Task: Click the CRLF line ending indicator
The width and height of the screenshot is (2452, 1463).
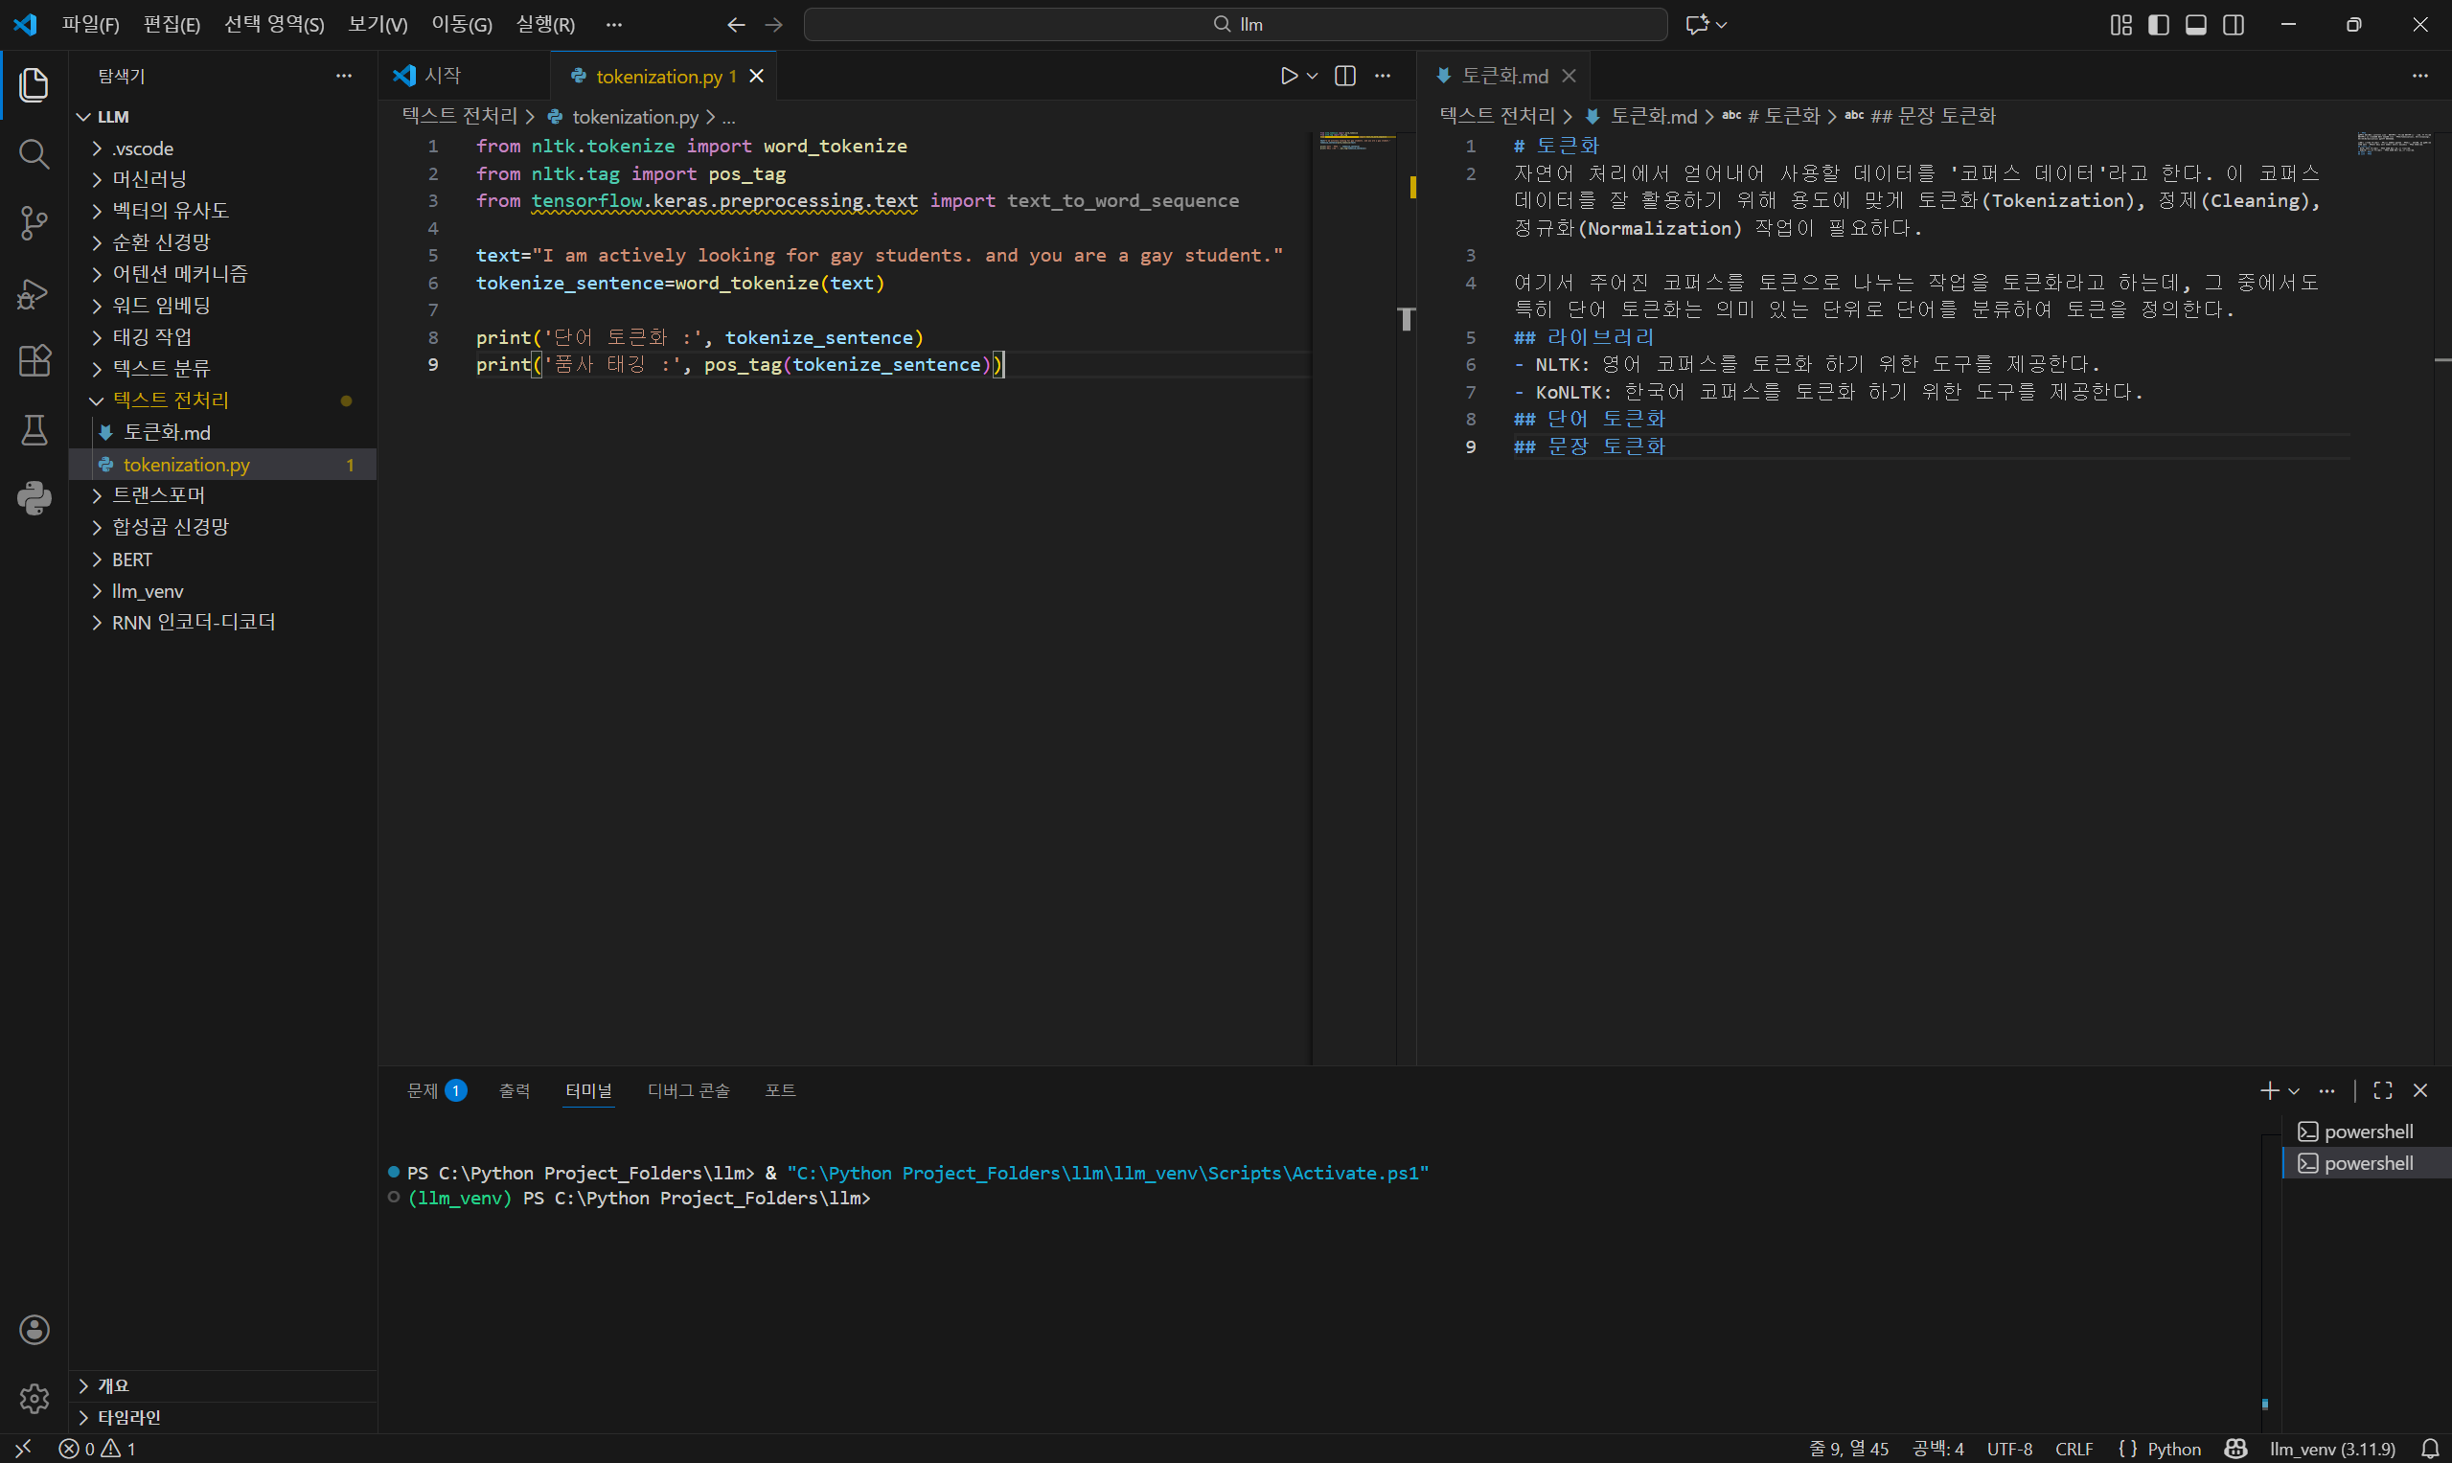Action: coord(2074,1449)
